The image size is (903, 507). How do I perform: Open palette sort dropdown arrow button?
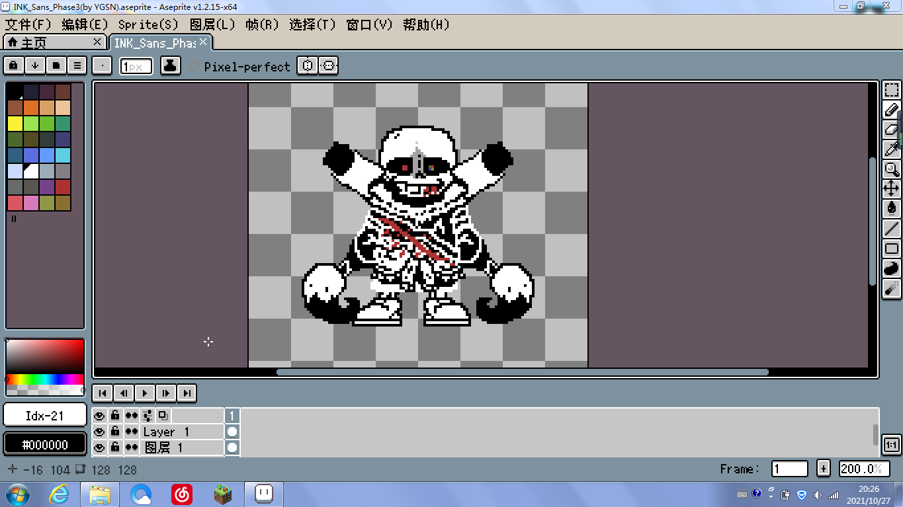click(34, 65)
